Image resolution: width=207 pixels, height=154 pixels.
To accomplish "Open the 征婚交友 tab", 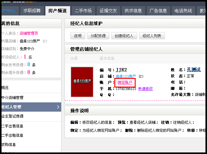I will point(108,11).
